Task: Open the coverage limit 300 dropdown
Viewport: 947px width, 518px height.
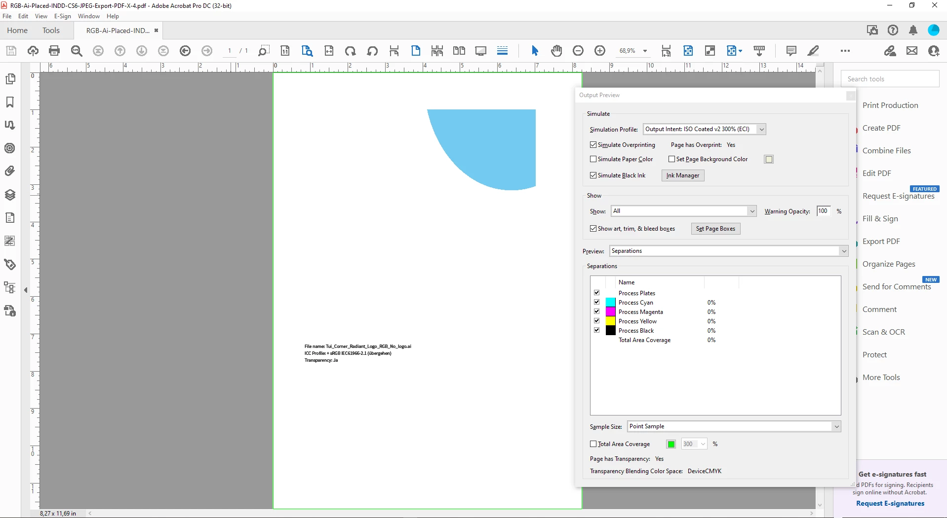Action: pos(694,444)
